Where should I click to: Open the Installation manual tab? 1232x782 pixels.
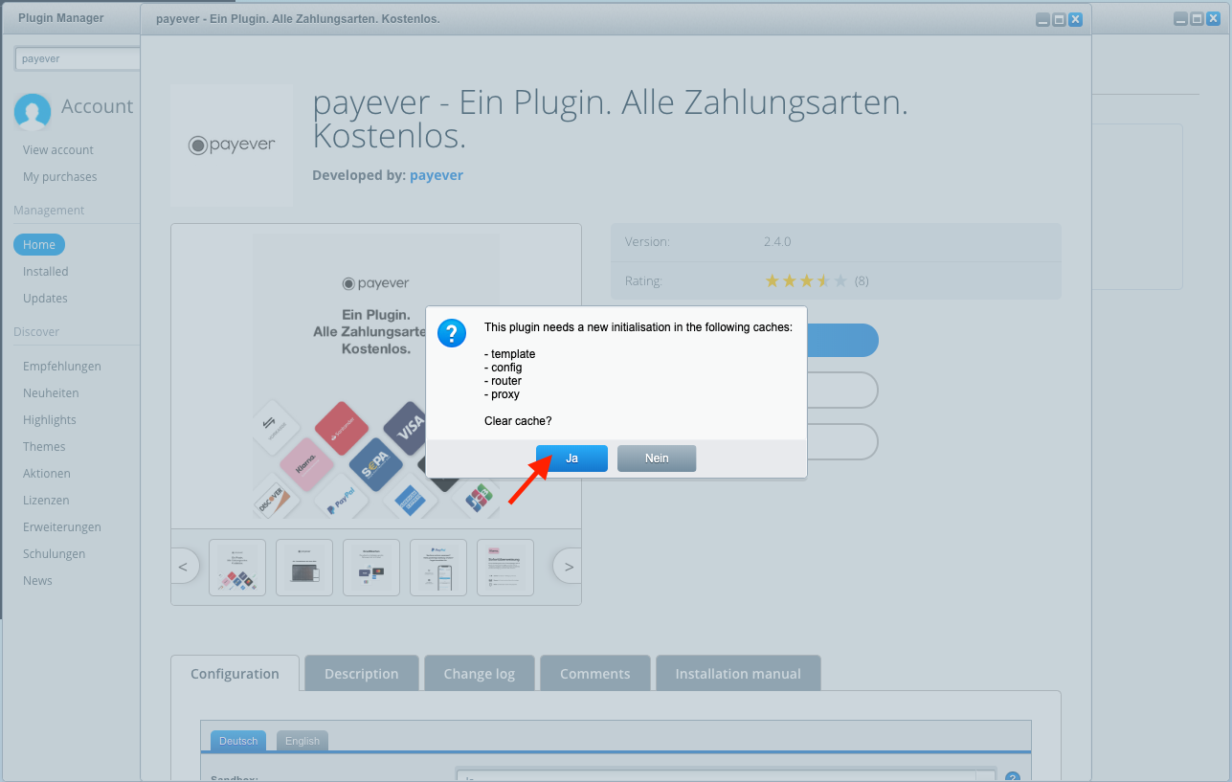(x=738, y=674)
